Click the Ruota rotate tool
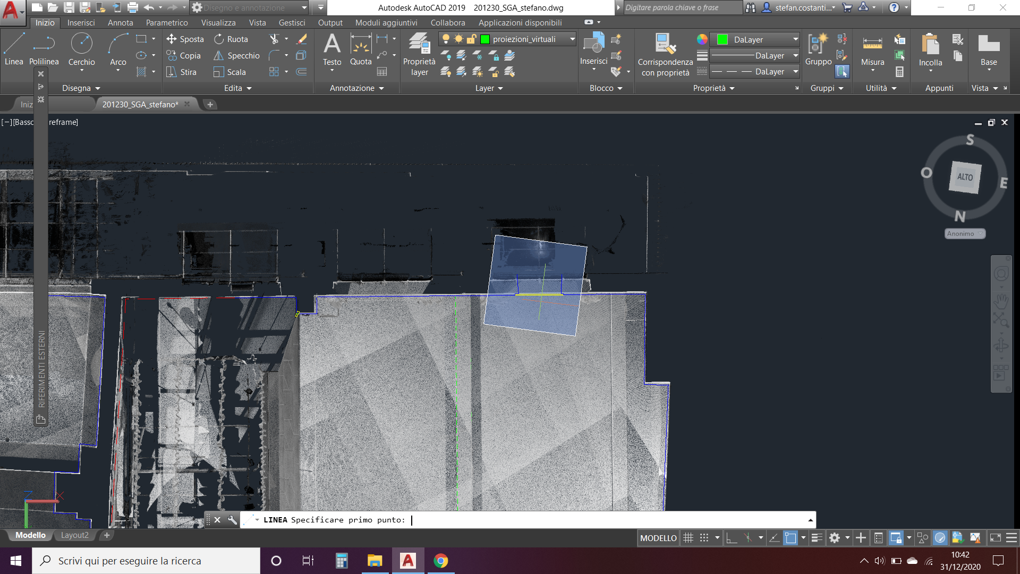This screenshot has width=1020, height=574. click(x=231, y=39)
